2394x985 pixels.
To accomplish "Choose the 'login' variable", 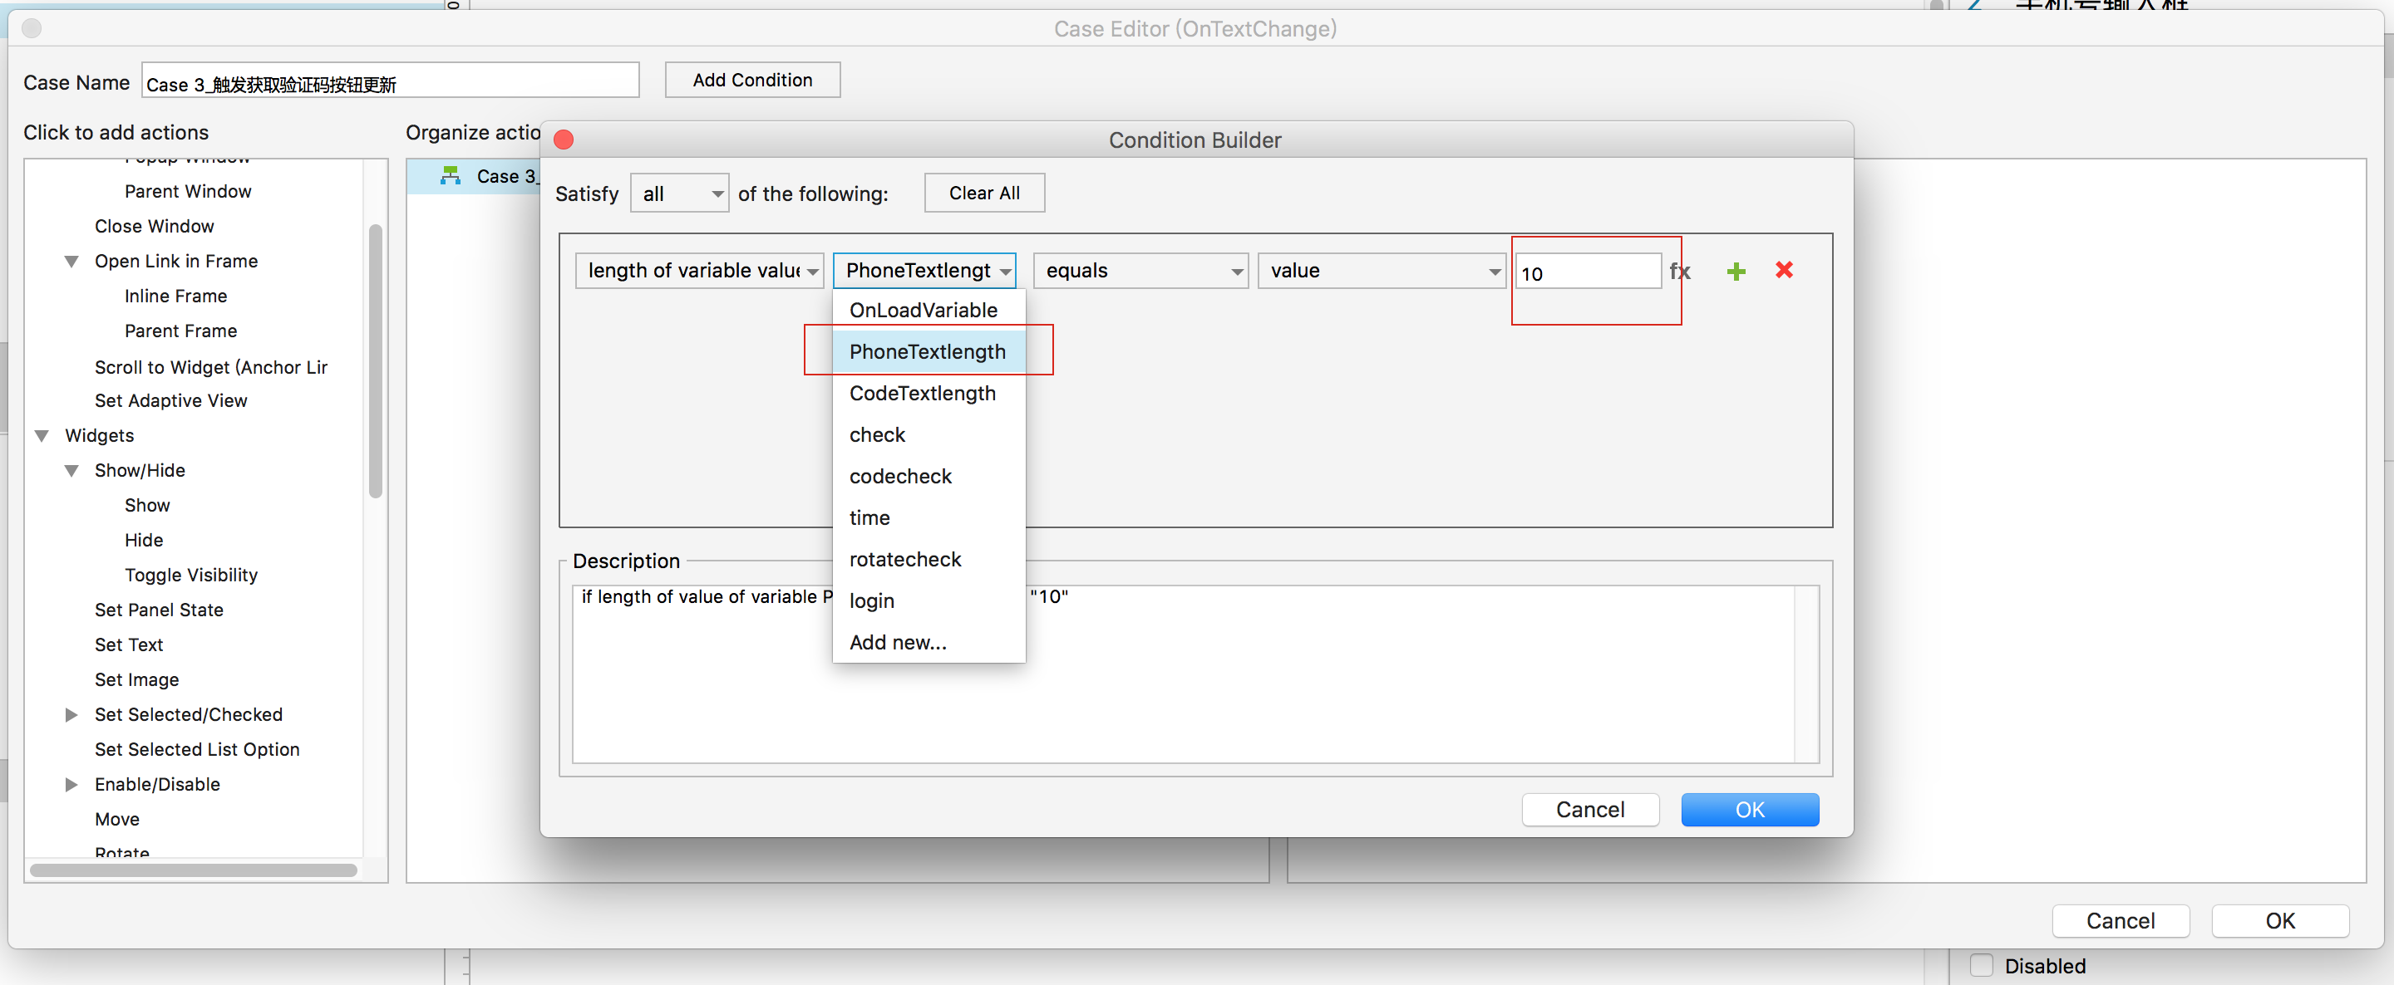I will [x=929, y=600].
